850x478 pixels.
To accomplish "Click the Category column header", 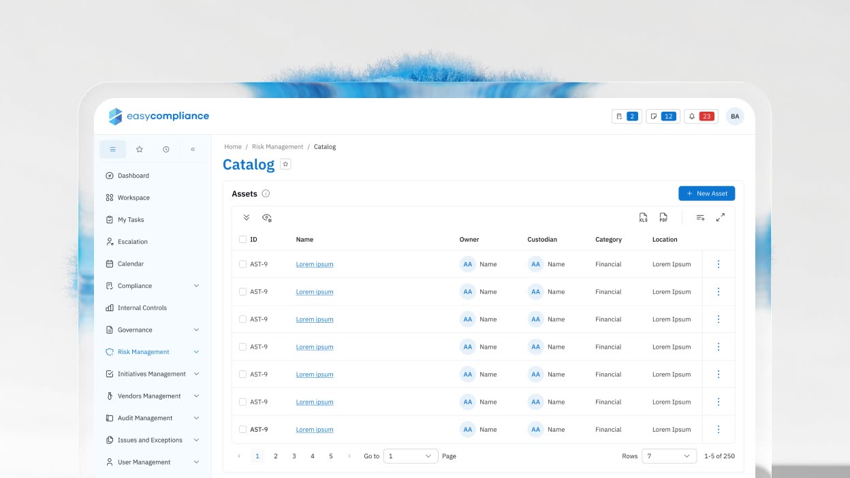I will pyautogui.click(x=608, y=240).
